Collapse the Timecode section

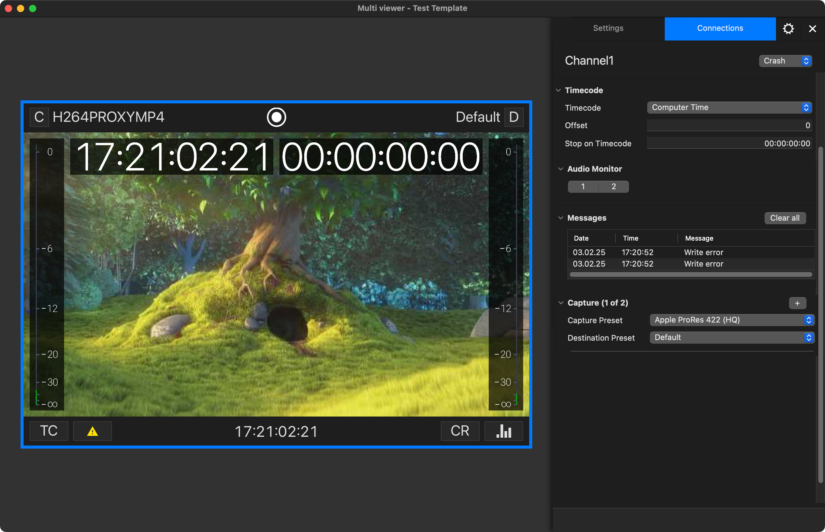coord(558,90)
